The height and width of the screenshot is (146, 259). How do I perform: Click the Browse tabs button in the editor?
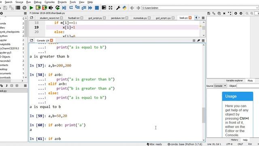pyautogui.click(x=32, y=18)
